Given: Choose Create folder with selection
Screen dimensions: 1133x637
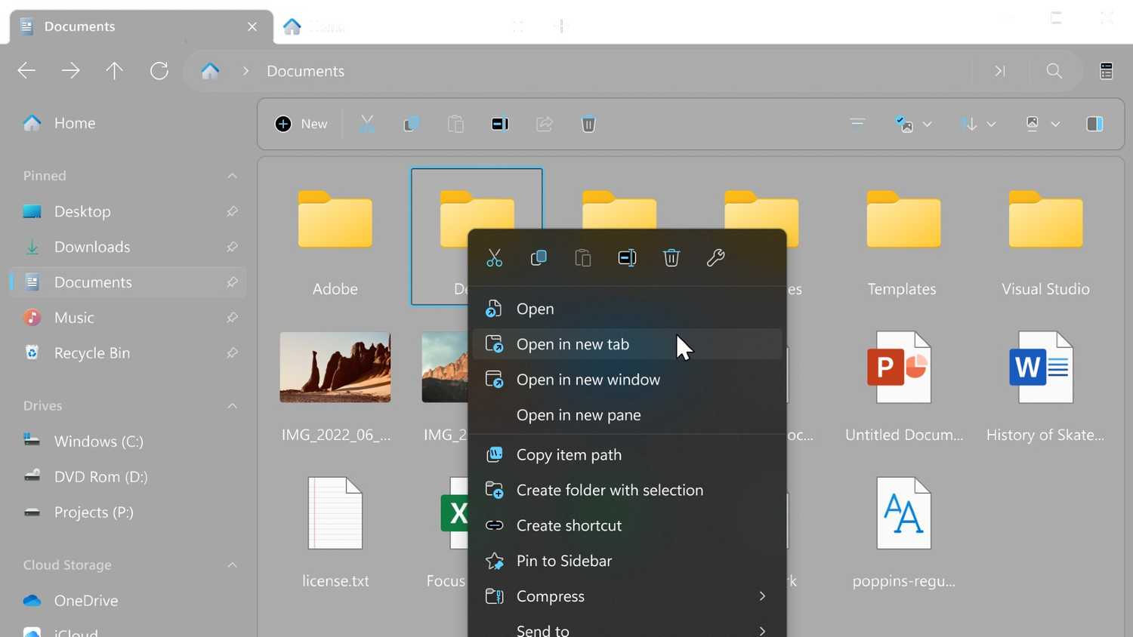Looking at the screenshot, I should pyautogui.click(x=627, y=491).
